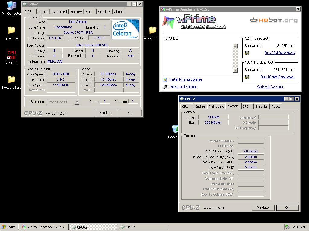Click the Code Name Coppermine field

(x=63, y=27)
